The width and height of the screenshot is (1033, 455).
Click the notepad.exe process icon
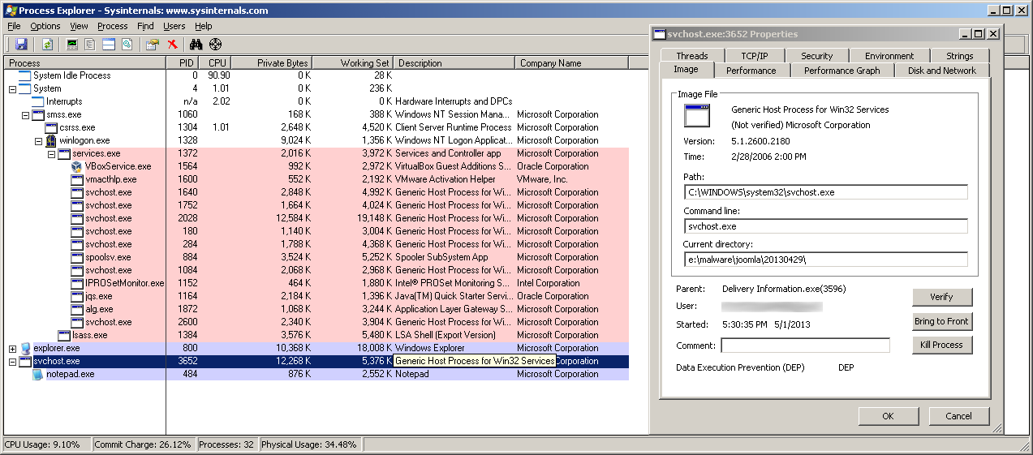[x=38, y=374]
